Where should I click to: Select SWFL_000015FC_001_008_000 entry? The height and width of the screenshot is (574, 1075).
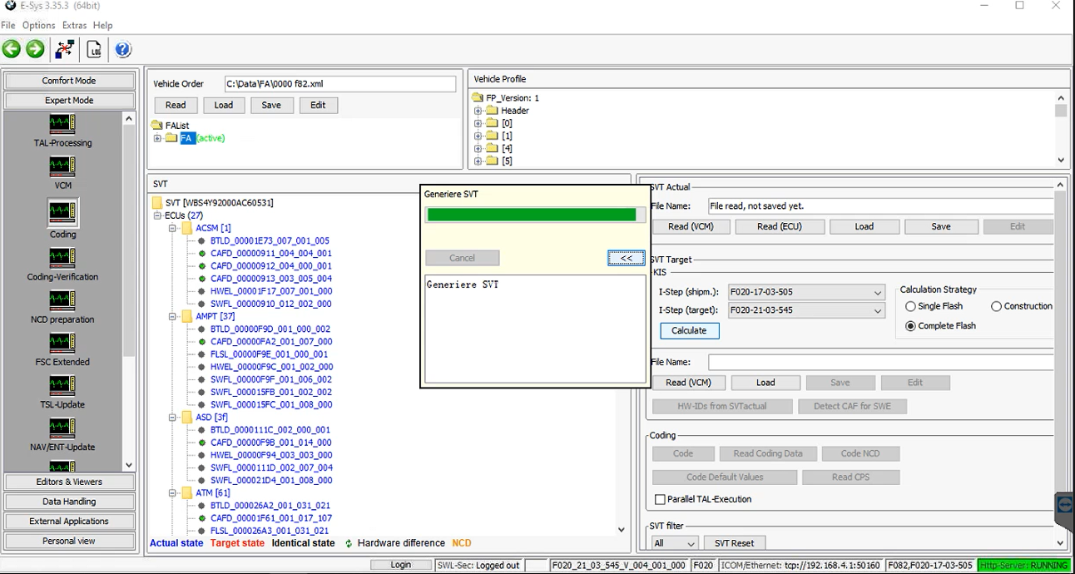pos(270,404)
